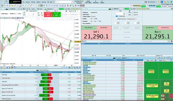The height and width of the screenshot is (101, 173).
Task: Open the Client Sentiment panel dropdown
Action: 45,70
